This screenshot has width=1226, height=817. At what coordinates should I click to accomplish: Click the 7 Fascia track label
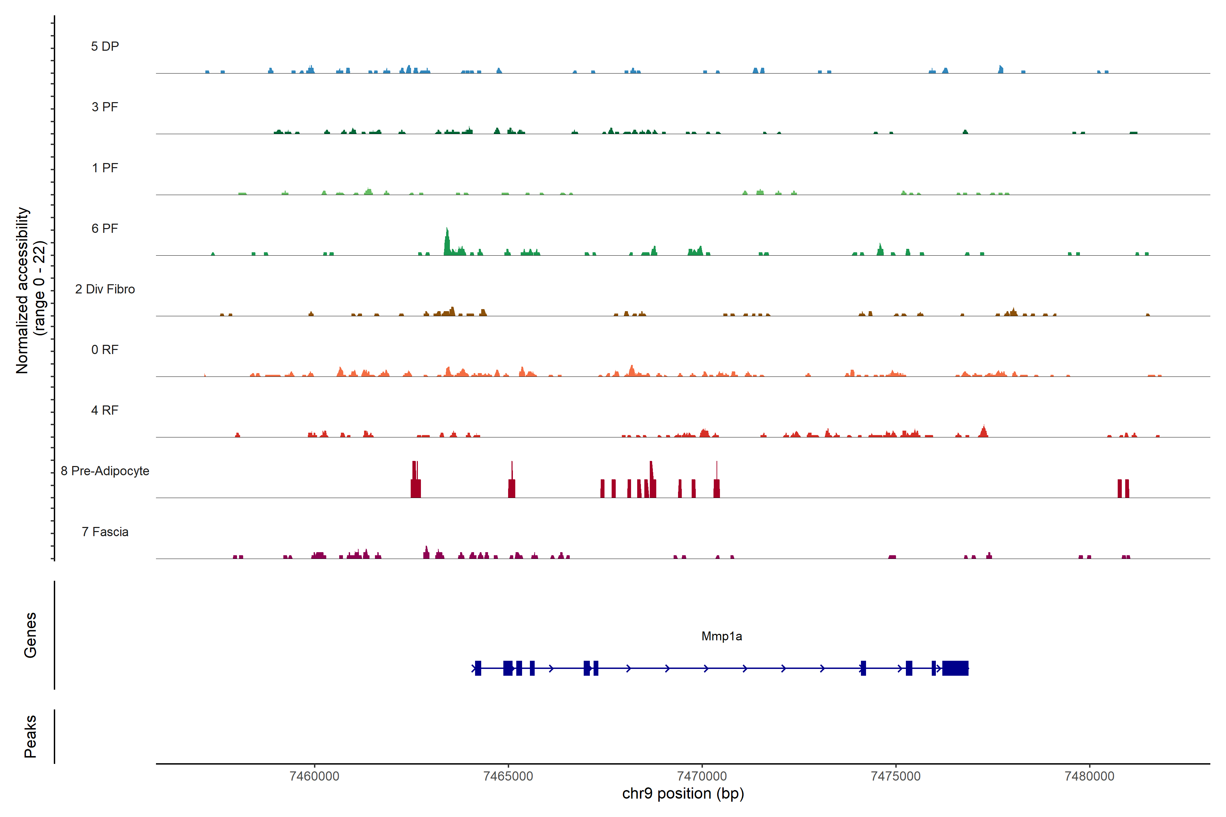tap(105, 531)
